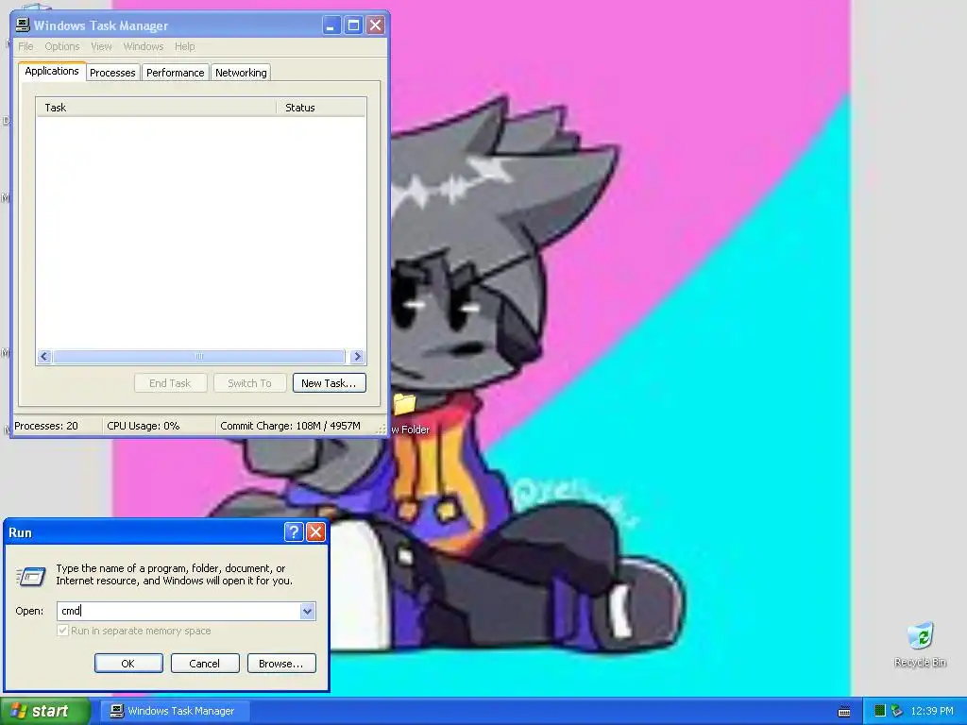
Task: Switch to the Networking tab
Action: (241, 73)
